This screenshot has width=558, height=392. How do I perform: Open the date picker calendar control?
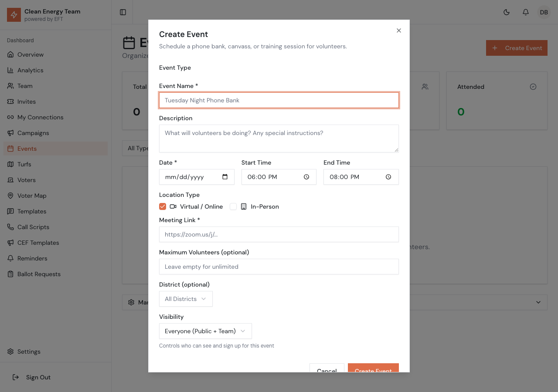click(226, 177)
